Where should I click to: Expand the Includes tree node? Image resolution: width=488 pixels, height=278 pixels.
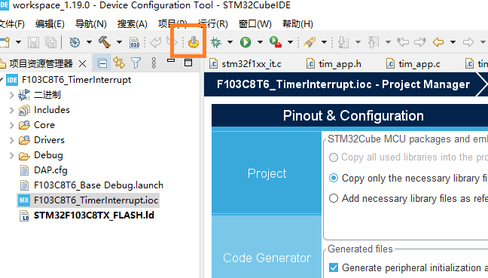pyautogui.click(x=11, y=110)
